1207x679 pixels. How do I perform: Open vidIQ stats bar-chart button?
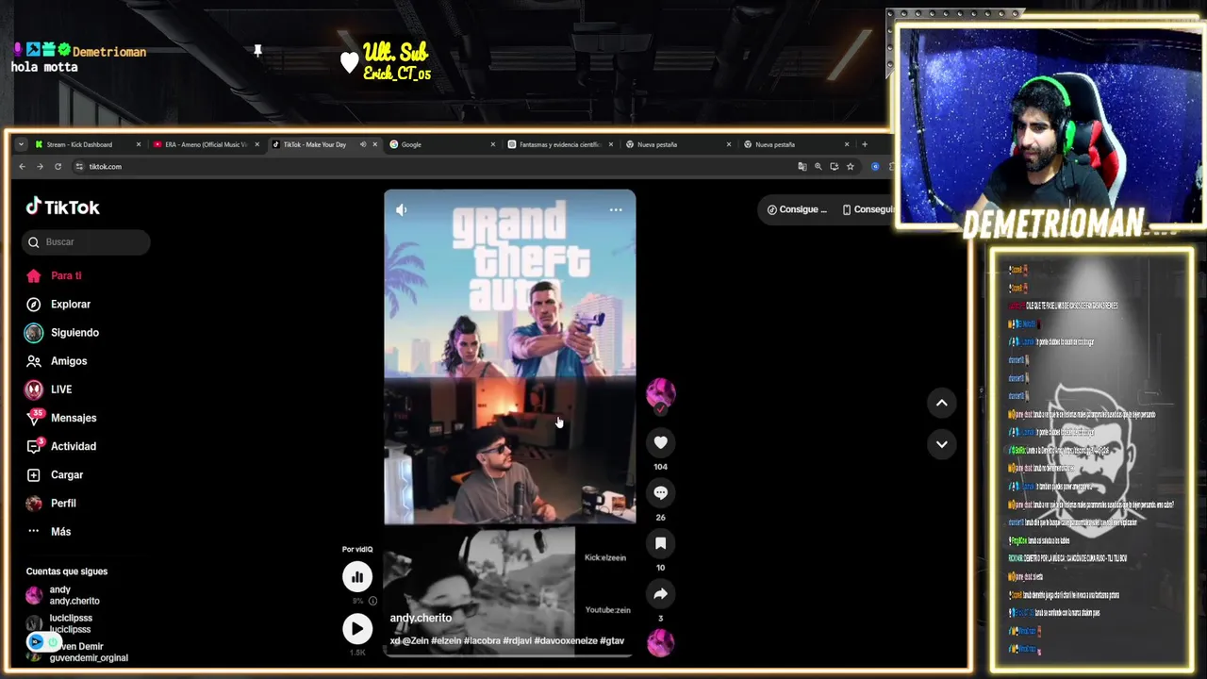coord(357,576)
